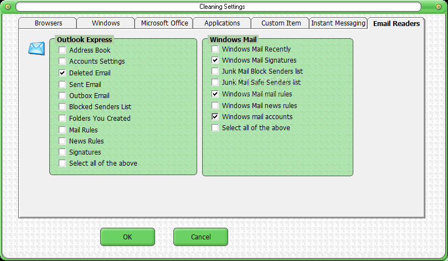Image resolution: width=448 pixels, height=261 pixels.
Task: Select the Email Readers tab
Action: tap(396, 23)
